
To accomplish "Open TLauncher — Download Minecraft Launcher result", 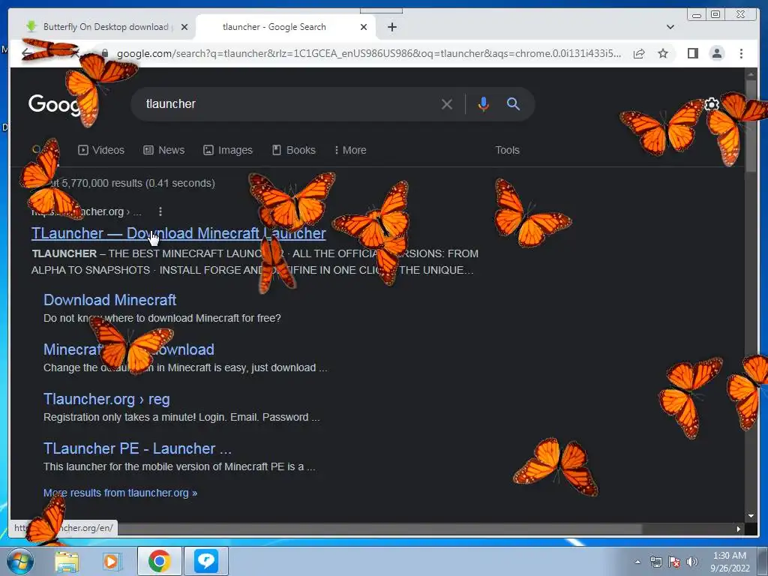I will coord(178,234).
